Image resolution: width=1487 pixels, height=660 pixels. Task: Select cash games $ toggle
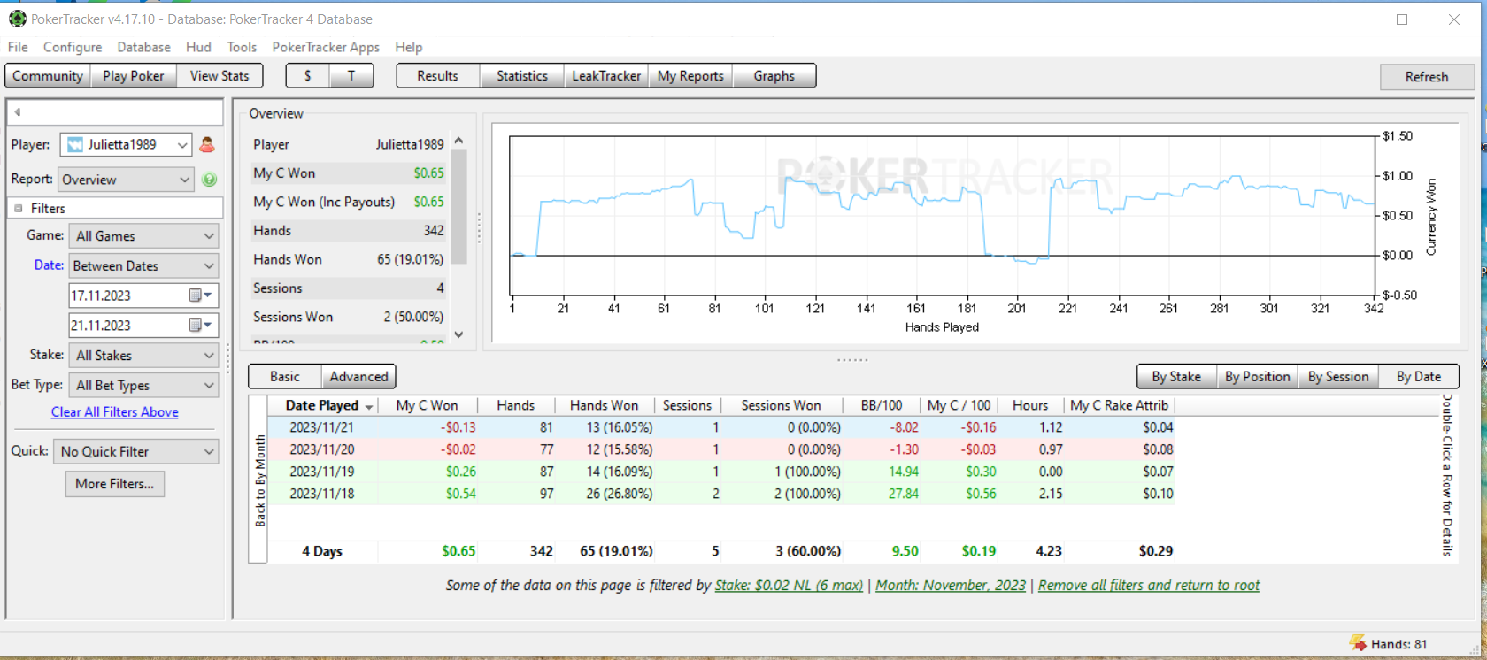(307, 76)
